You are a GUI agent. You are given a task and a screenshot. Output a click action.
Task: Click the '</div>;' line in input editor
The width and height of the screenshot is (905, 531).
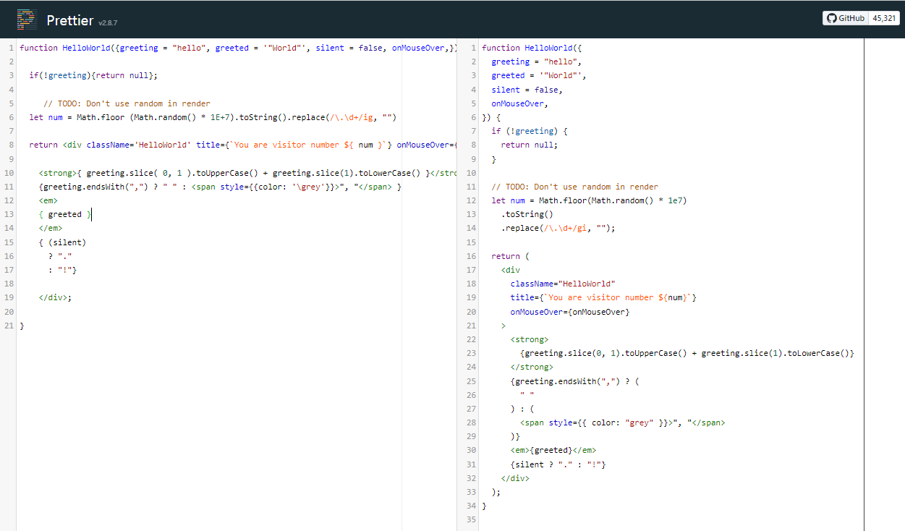tap(56, 297)
